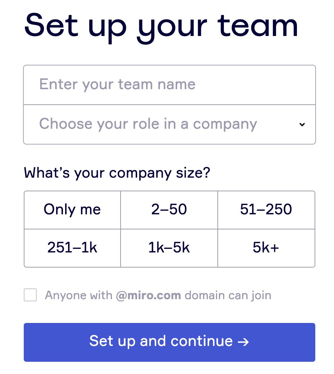The image size is (334, 374).
Task: Click the right arrow icon in continue button
Action: coord(244,342)
